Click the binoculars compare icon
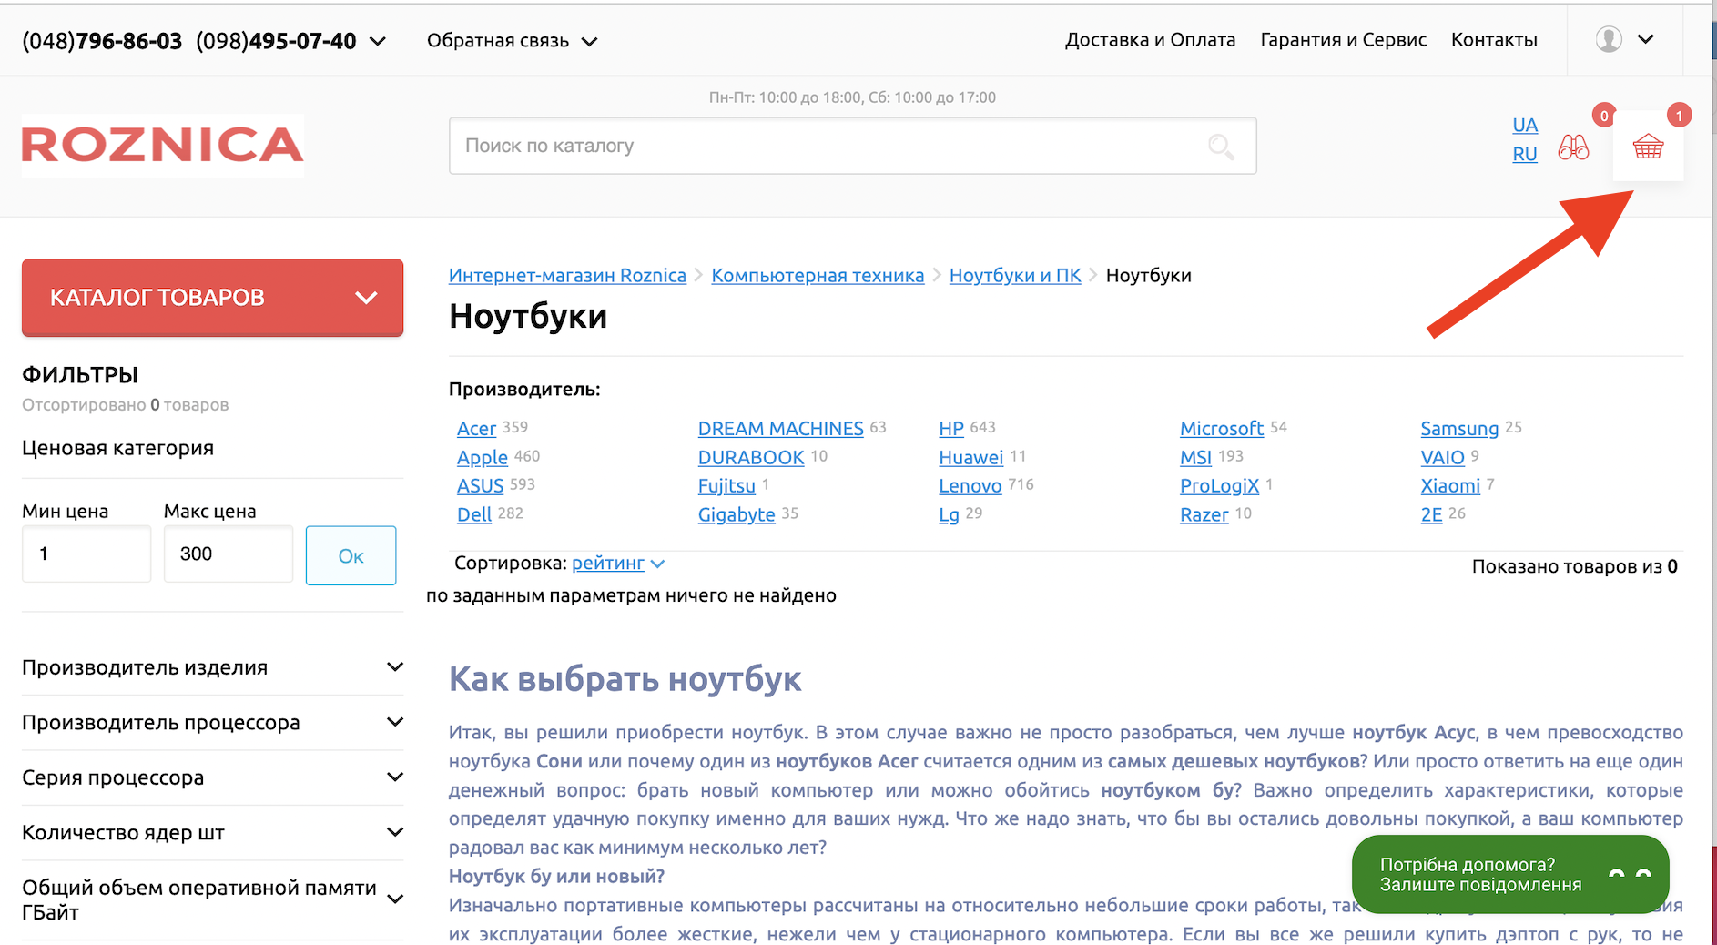This screenshot has width=1717, height=945. (x=1573, y=147)
